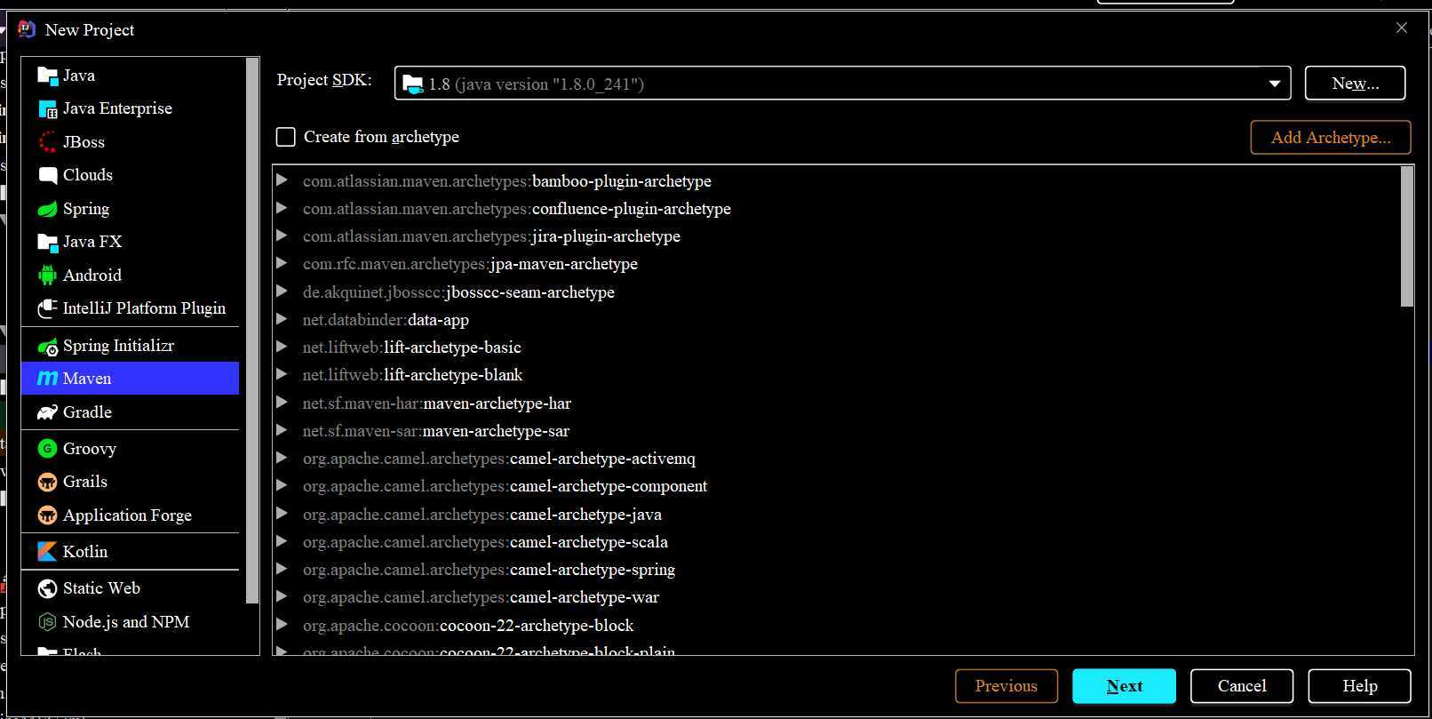This screenshot has height=719, width=1432.
Task: Select camel-archetype-component row
Action: (836, 486)
